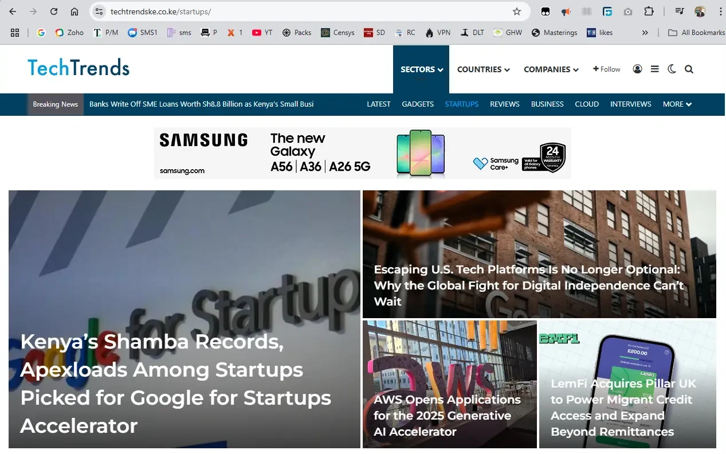Viewport: 726px width, 454px height.
Task: Go to the REVIEWS section
Action: [504, 104]
